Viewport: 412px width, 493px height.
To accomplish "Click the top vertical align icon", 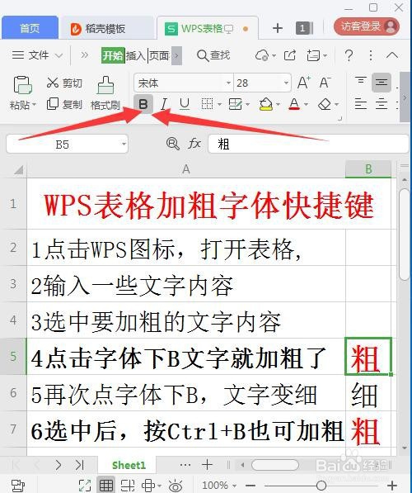I will [x=361, y=81].
